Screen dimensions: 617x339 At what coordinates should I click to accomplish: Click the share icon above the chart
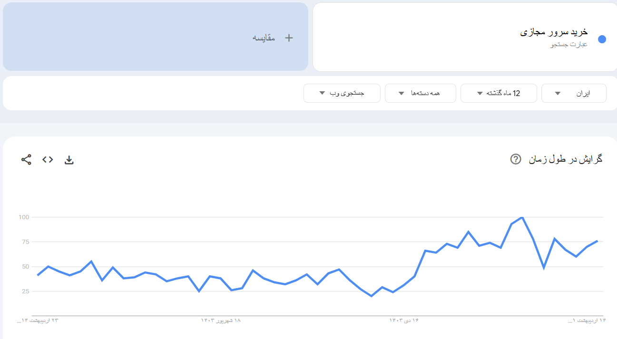(26, 160)
